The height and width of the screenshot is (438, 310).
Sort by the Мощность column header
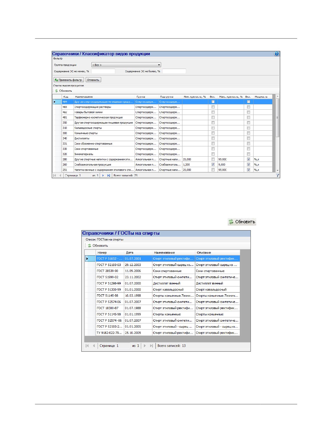tap(263, 97)
